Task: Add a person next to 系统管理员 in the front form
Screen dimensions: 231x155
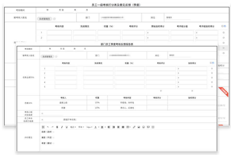Action: (x=56, y=57)
